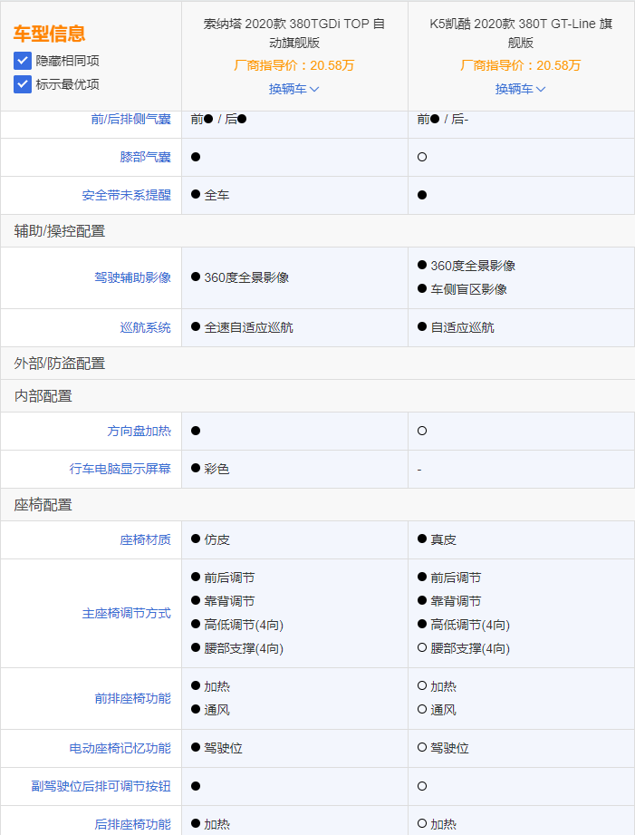Viewport: 635px width, 835px height.
Task: Click K5凯酷's 靠背调节 entry
Action: pos(449,601)
